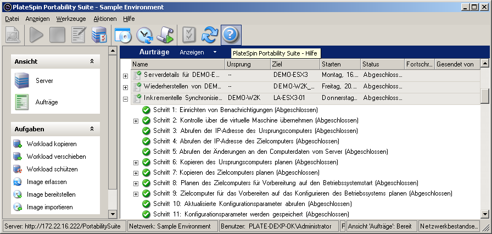Open the Anzeigen dropdown in Aufträge header
Image resolution: width=492 pixels, height=234 pixels.
(198, 52)
